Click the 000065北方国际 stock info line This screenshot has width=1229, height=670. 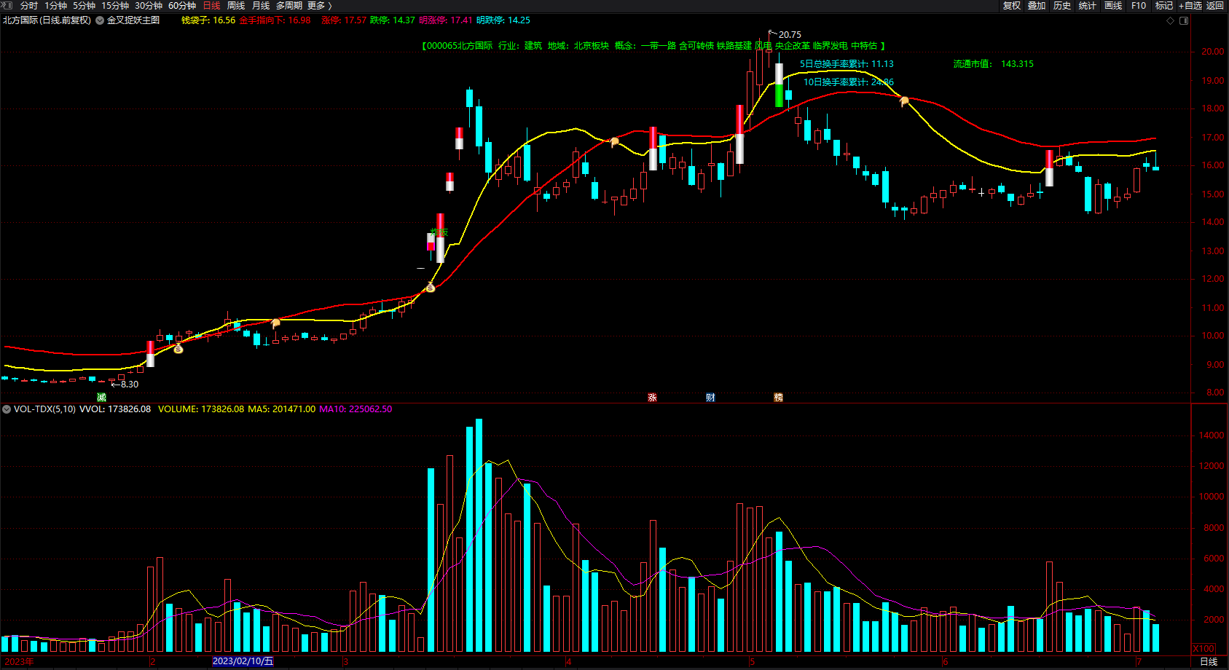coord(653,46)
